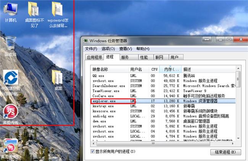This screenshot has width=248, height=161.
Task: Click 结束进程(E) button
Action: click(x=225, y=152)
